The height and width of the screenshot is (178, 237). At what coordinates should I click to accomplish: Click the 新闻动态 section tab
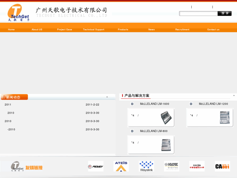coord(14,97)
